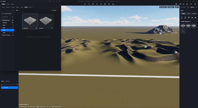
Task: Switch to the Team tab in Assets
Action: click(12, 4)
